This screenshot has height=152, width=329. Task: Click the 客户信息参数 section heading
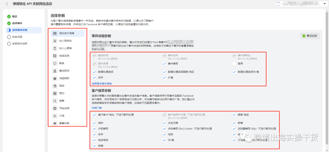click(x=101, y=90)
